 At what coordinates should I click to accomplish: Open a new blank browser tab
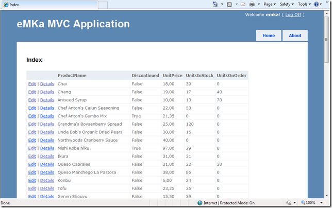coord(103,5)
